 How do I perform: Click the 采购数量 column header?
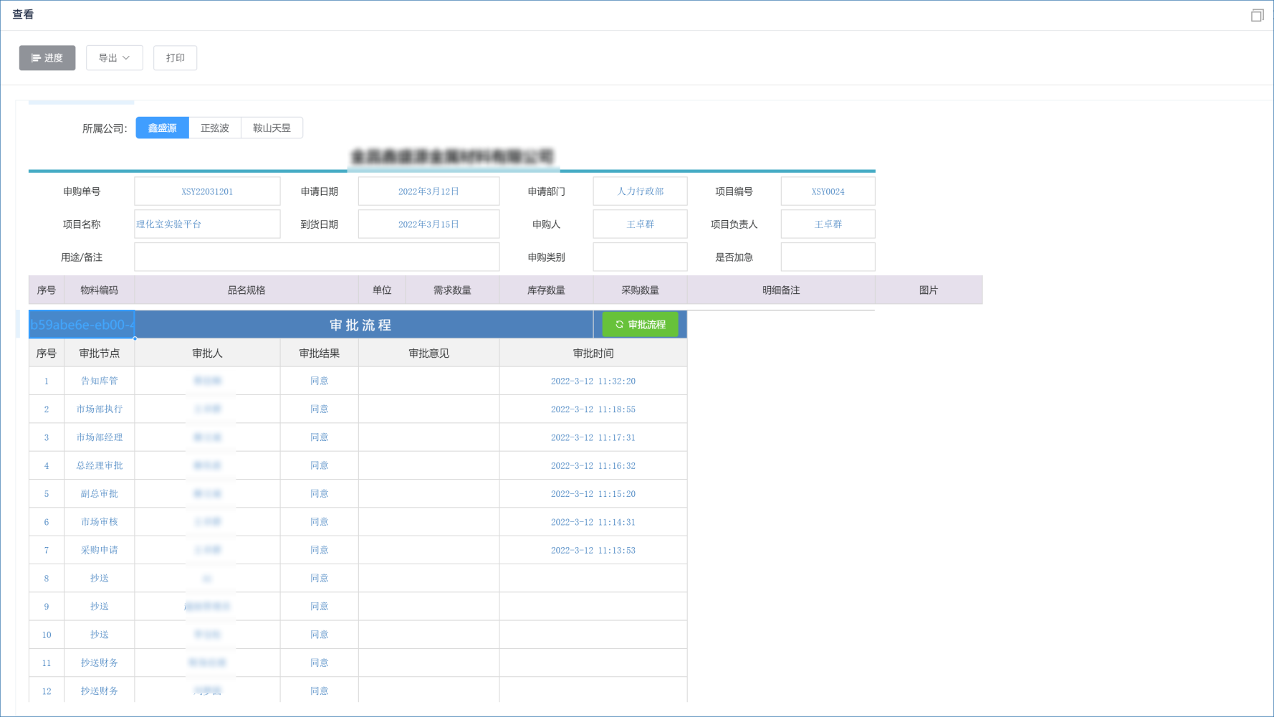[640, 290]
